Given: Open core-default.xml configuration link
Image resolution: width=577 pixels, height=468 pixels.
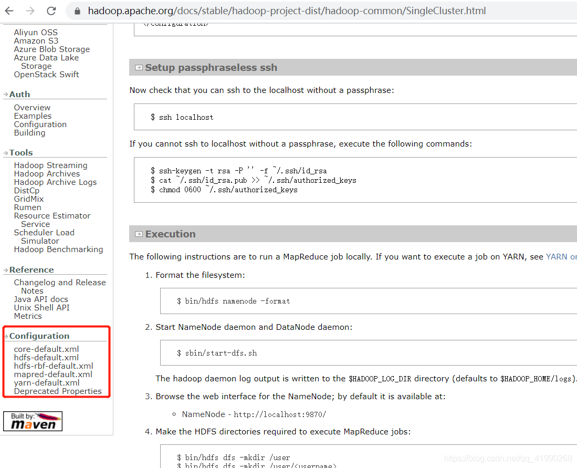Looking at the screenshot, I should (46, 349).
